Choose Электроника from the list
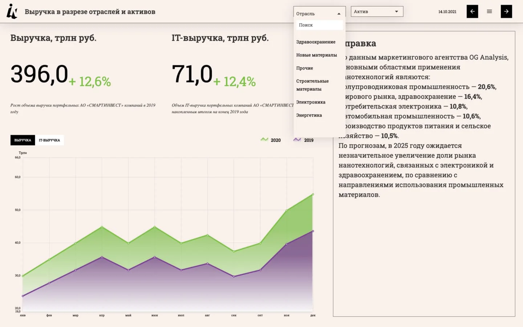This screenshot has height=327, width=523. [x=311, y=102]
